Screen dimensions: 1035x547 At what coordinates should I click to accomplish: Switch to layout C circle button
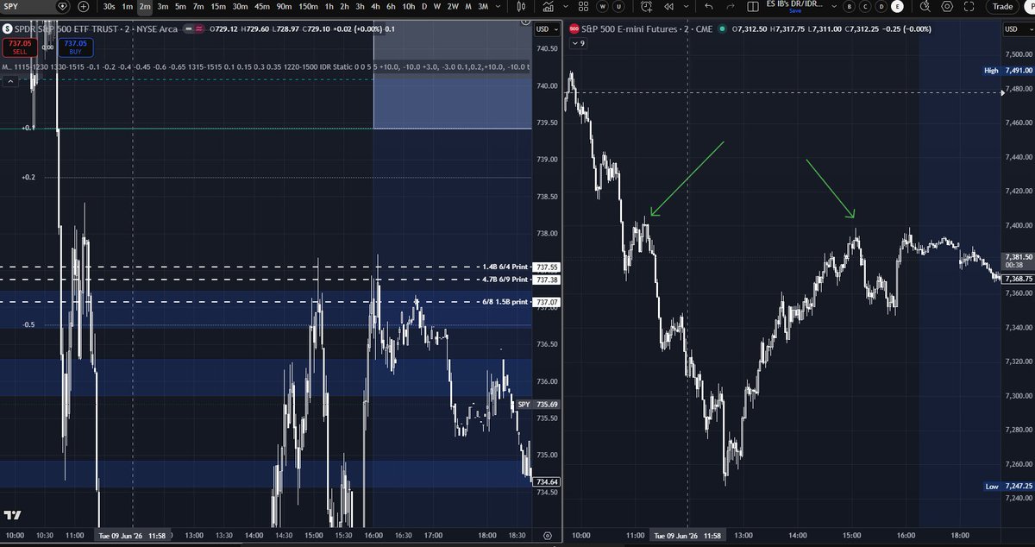click(x=865, y=6)
